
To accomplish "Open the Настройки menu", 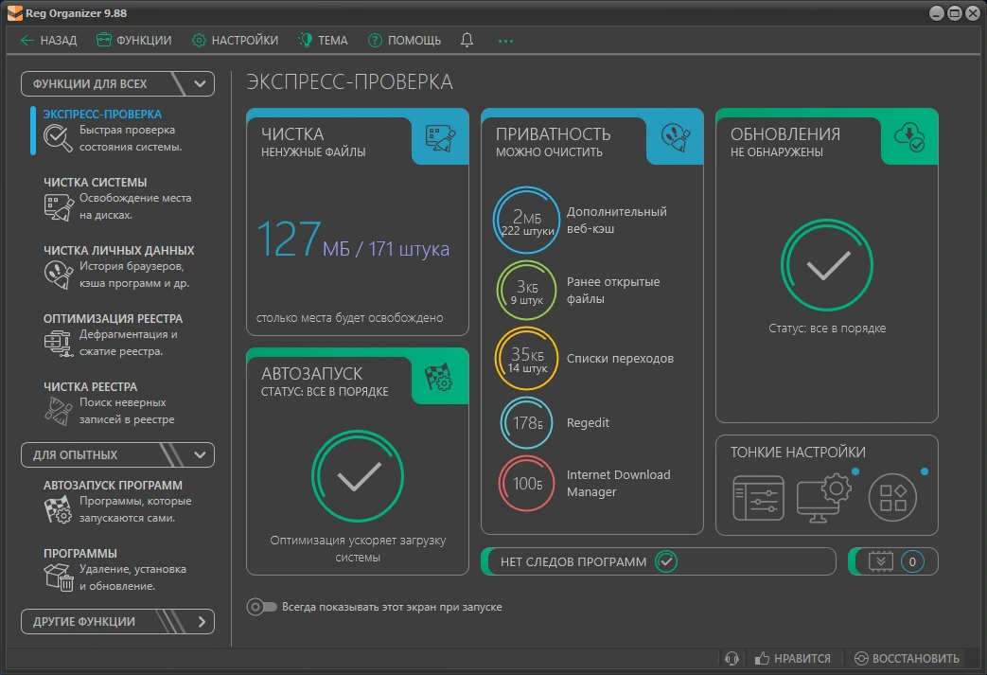I will [235, 41].
